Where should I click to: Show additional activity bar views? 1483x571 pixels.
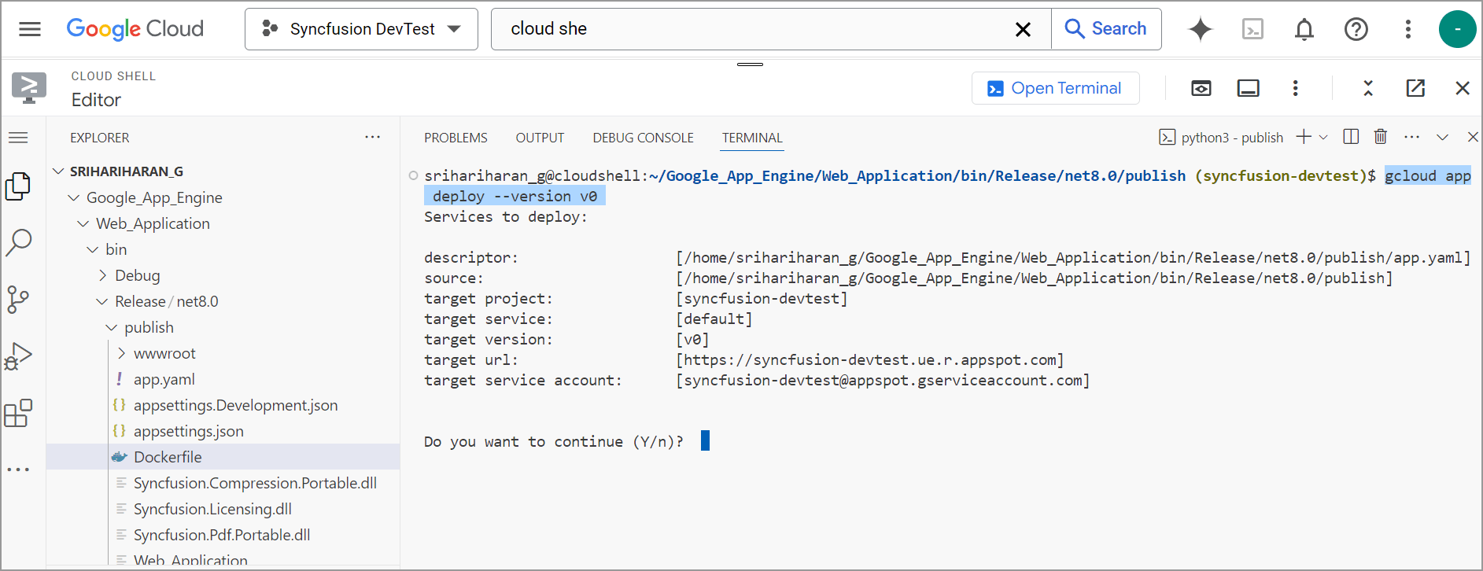tap(18, 470)
